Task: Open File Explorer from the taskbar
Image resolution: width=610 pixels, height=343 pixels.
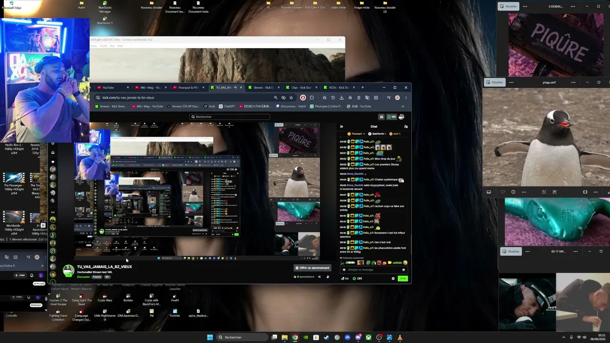Action: tap(285, 337)
